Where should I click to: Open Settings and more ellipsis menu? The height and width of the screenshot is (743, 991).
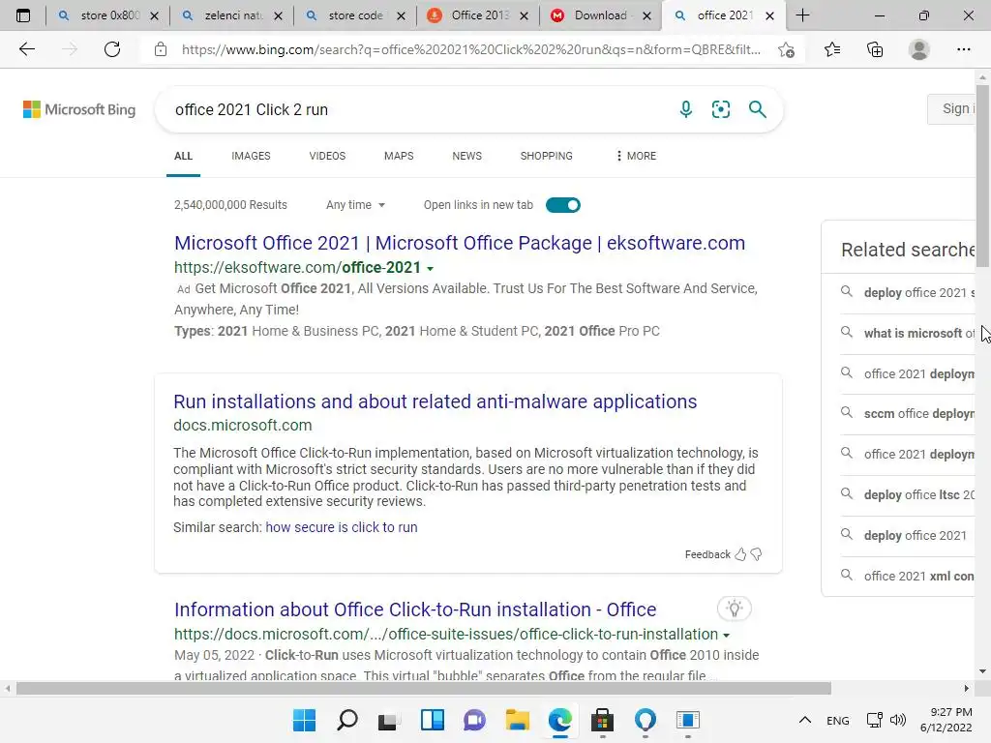963,49
